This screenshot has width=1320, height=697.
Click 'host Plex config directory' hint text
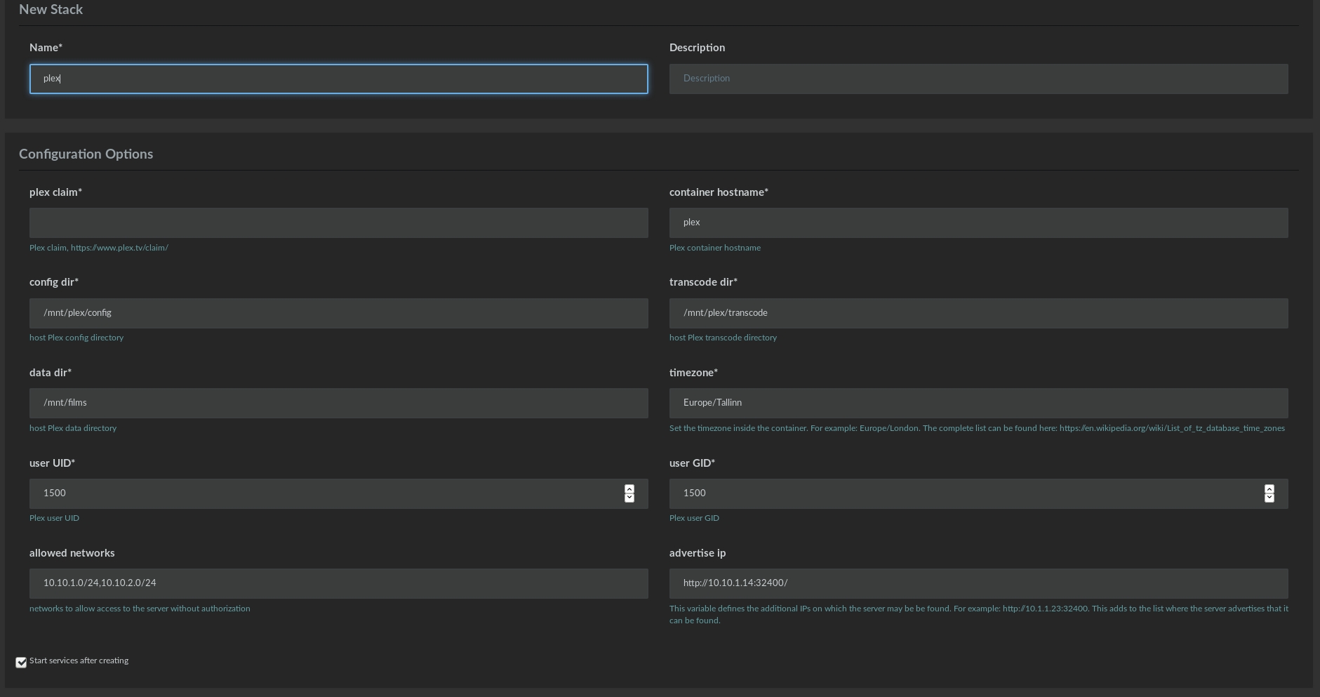point(76,338)
